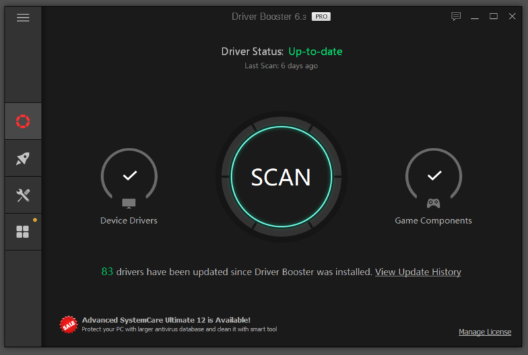The width and height of the screenshot is (528, 355).
Task: Select the red lifebuoy Scan sidebar icon
Action: coord(23,121)
